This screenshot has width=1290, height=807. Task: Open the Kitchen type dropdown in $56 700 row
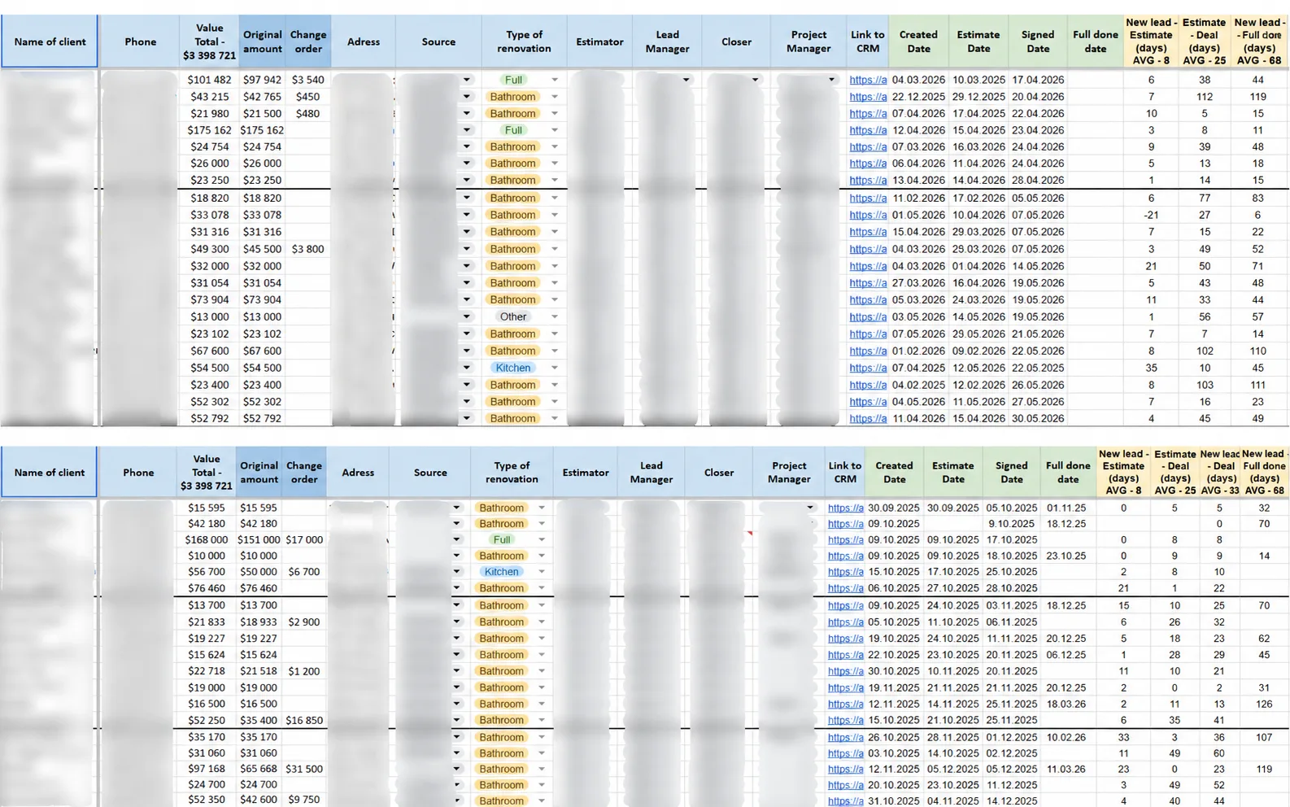point(542,572)
